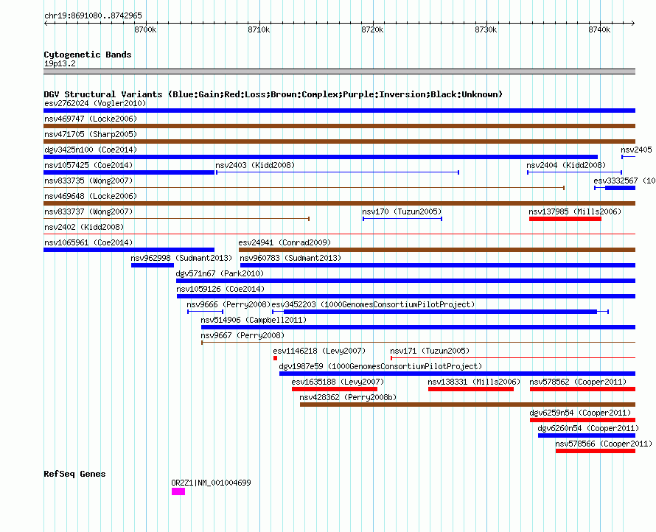Select the dgv6259n54 (Cooper2011) red bar
Viewport: 656px width, 532px height.
click(582, 420)
